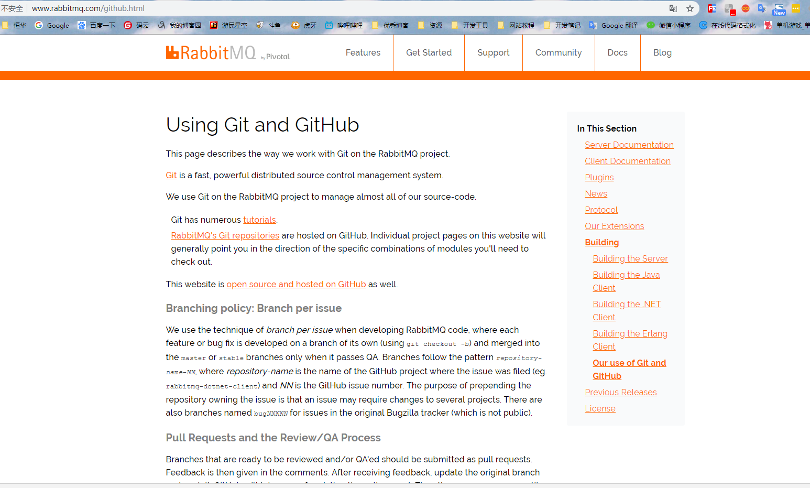Screen dimensions: 810x488
Task: Open the red FE extension icon
Action: point(712,8)
